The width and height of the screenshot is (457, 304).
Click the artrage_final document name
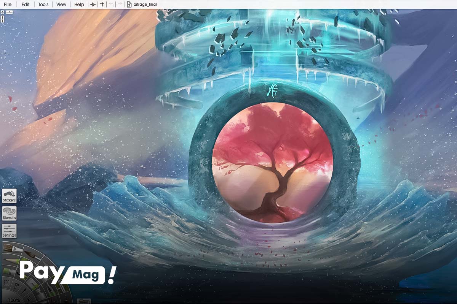145,5
